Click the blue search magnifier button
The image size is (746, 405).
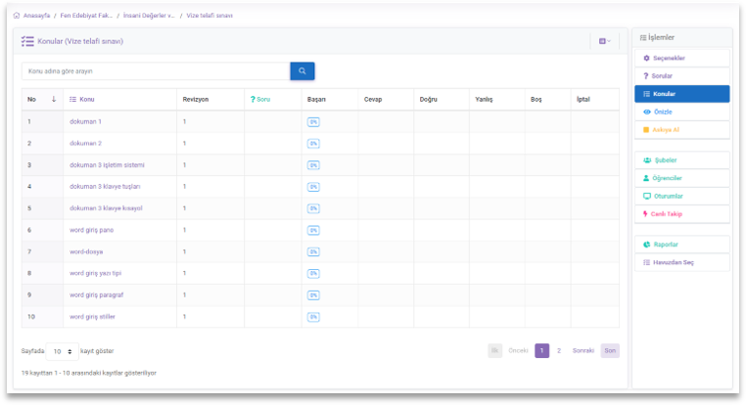(x=302, y=71)
